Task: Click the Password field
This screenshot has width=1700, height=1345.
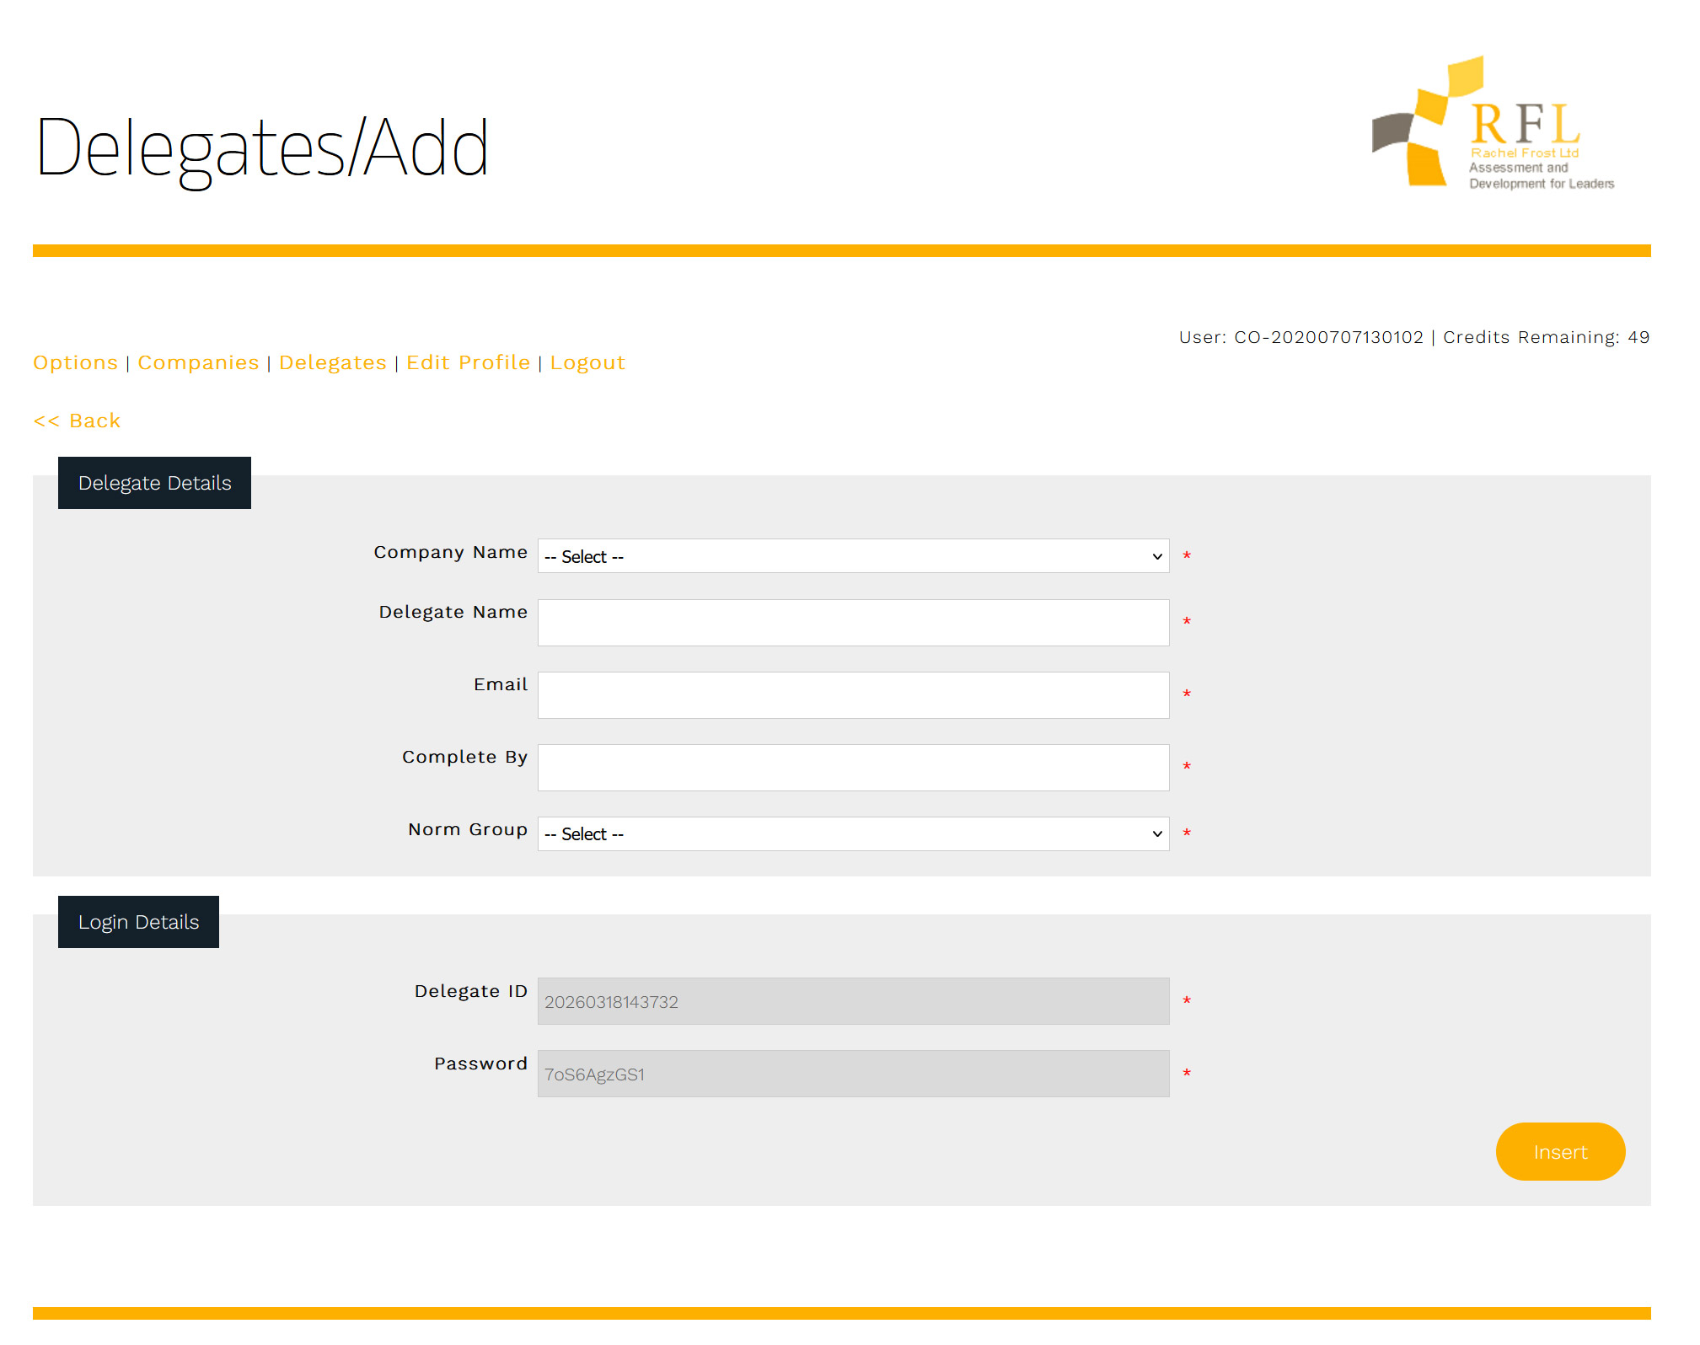Action: pyautogui.click(x=852, y=1074)
